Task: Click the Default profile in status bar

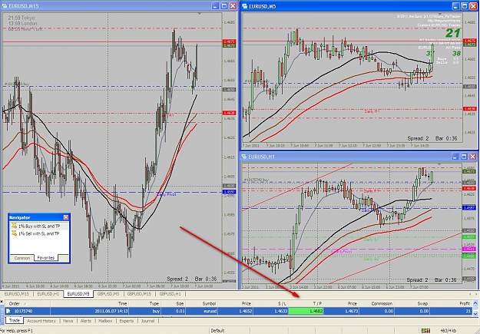Action: click(x=217, y=331)
